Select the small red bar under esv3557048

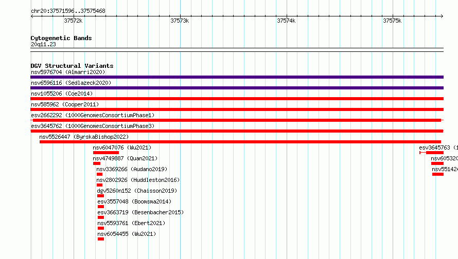[101, 207]
